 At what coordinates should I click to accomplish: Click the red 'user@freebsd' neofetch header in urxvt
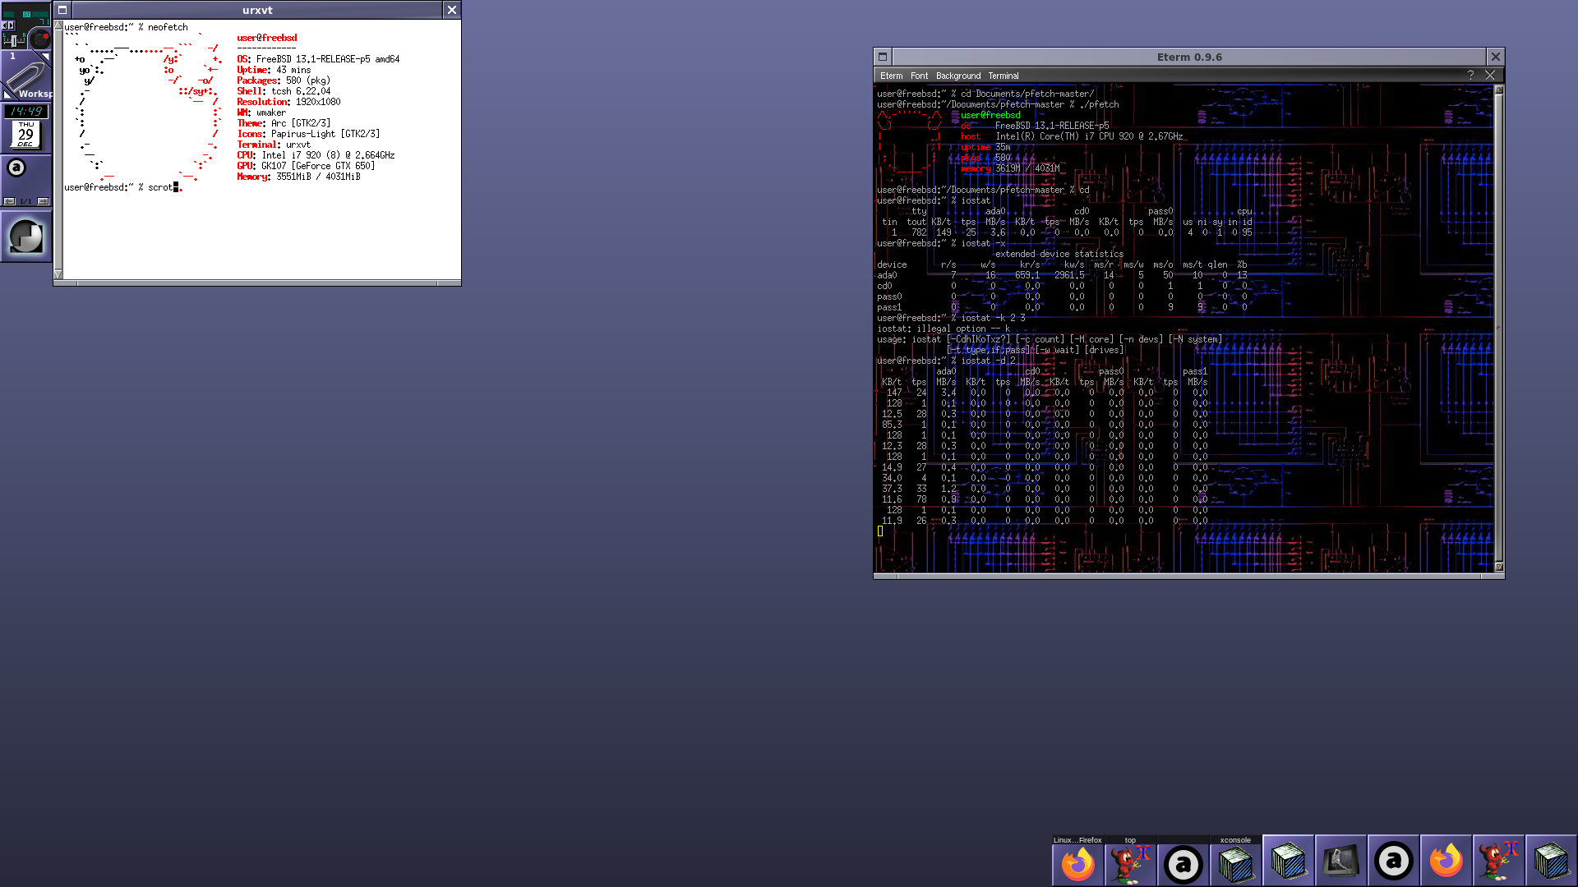point(267,38)
